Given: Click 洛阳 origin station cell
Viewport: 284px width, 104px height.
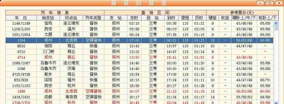Looking at the screenshot, I should click(48, 80).
